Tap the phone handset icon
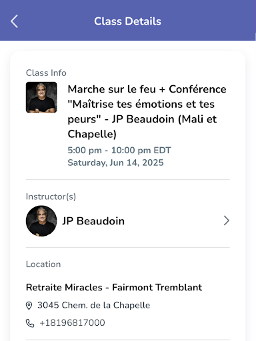256x341 pixels. pyautogui.click(x=30, y=323)
